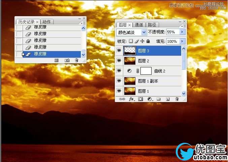Open the History panel options menu
The width and height of the screenshot is (228, 162).
pyautogui.click(x=84, y=23)
